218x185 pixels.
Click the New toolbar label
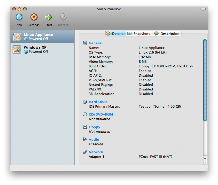[19, 25]
